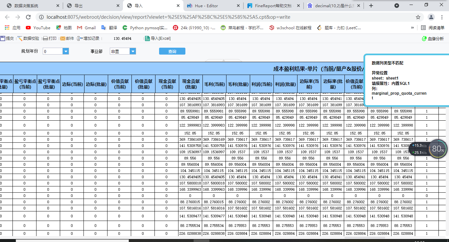
Task: Run 数据校验 data validation
Action: pyautogui.click(x=28, y=38)
